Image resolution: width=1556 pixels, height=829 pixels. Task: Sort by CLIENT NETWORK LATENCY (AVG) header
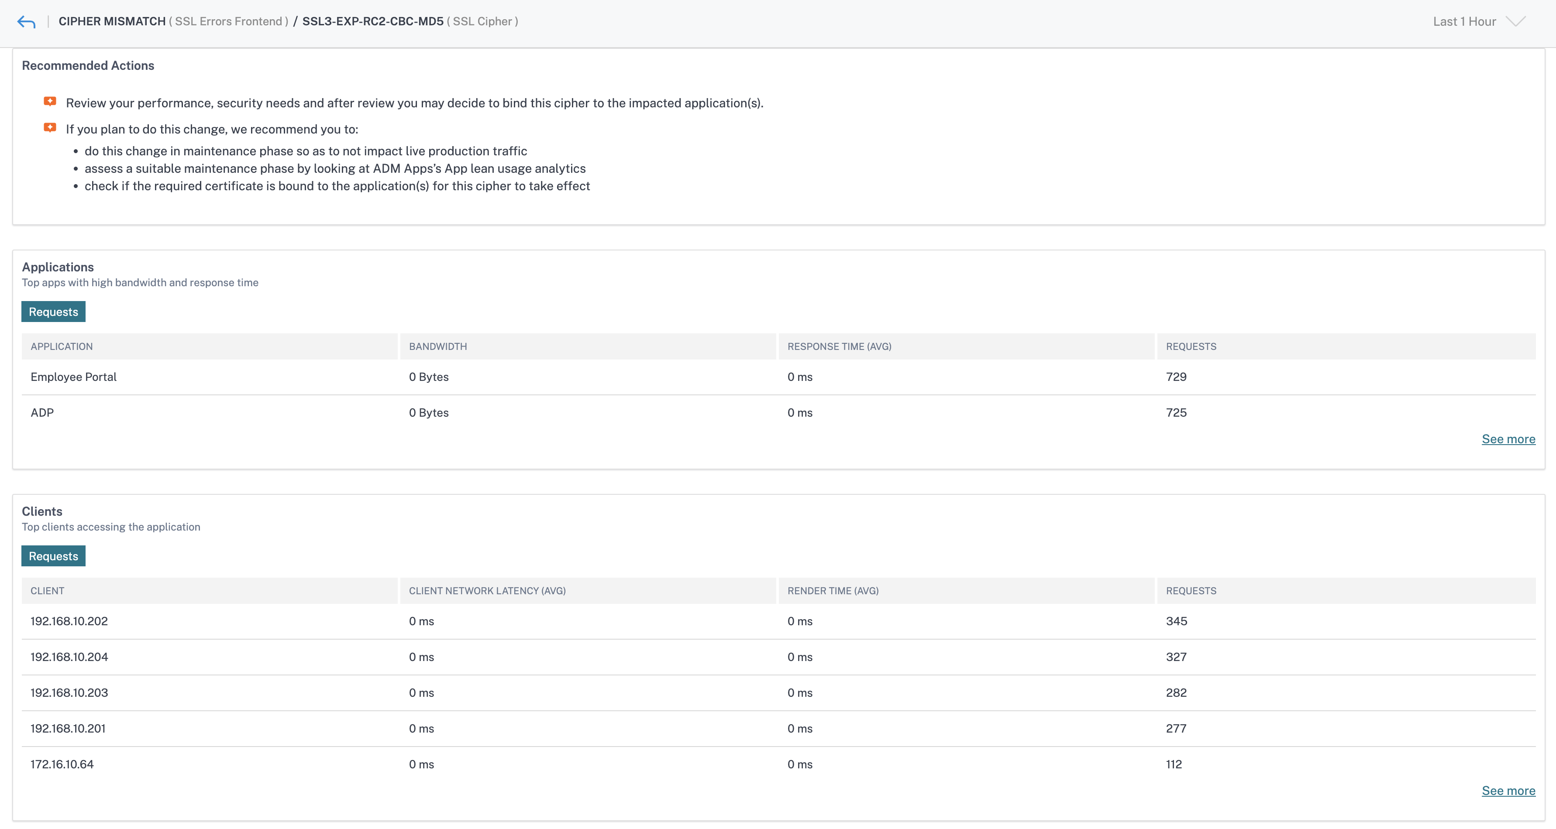coord(588,591)
